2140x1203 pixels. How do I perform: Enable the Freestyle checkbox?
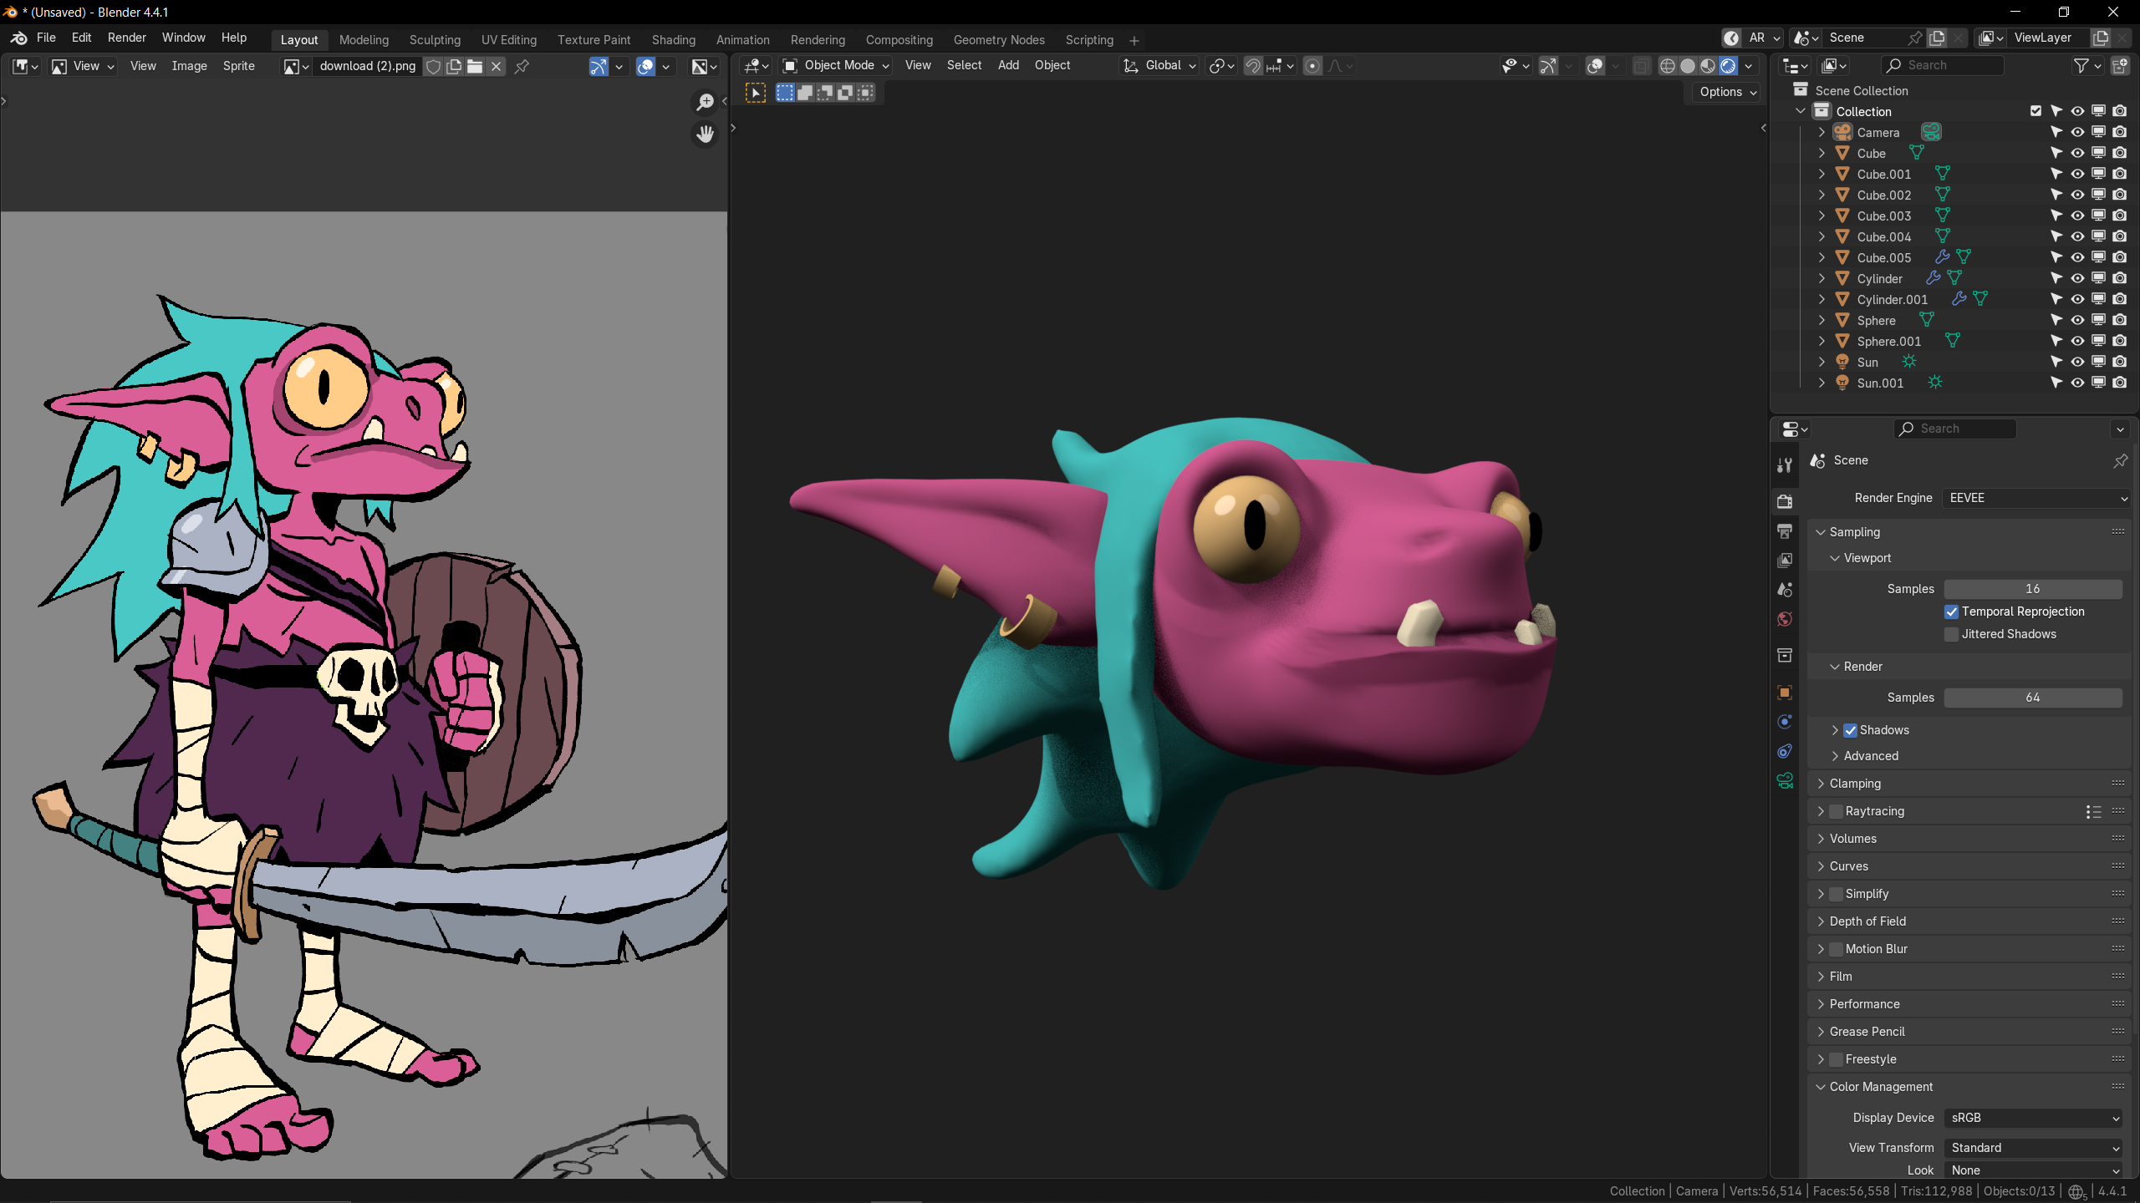(x=1836, y=1060)
